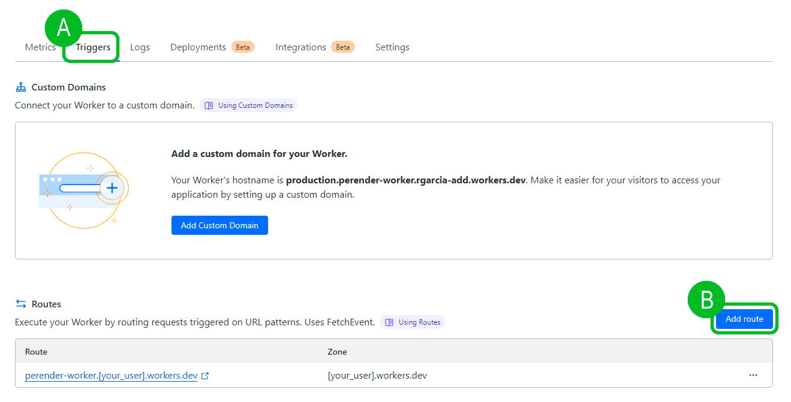Screen dimensions: 791x402
Task: Open the perender-worker.[your_user].workers.dev route link
Action: coord(112,376)
